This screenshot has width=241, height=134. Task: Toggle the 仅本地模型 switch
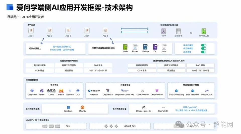pos(204,45)
